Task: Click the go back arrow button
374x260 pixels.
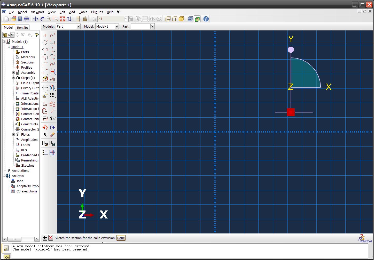Action: (x=45, y=238)
